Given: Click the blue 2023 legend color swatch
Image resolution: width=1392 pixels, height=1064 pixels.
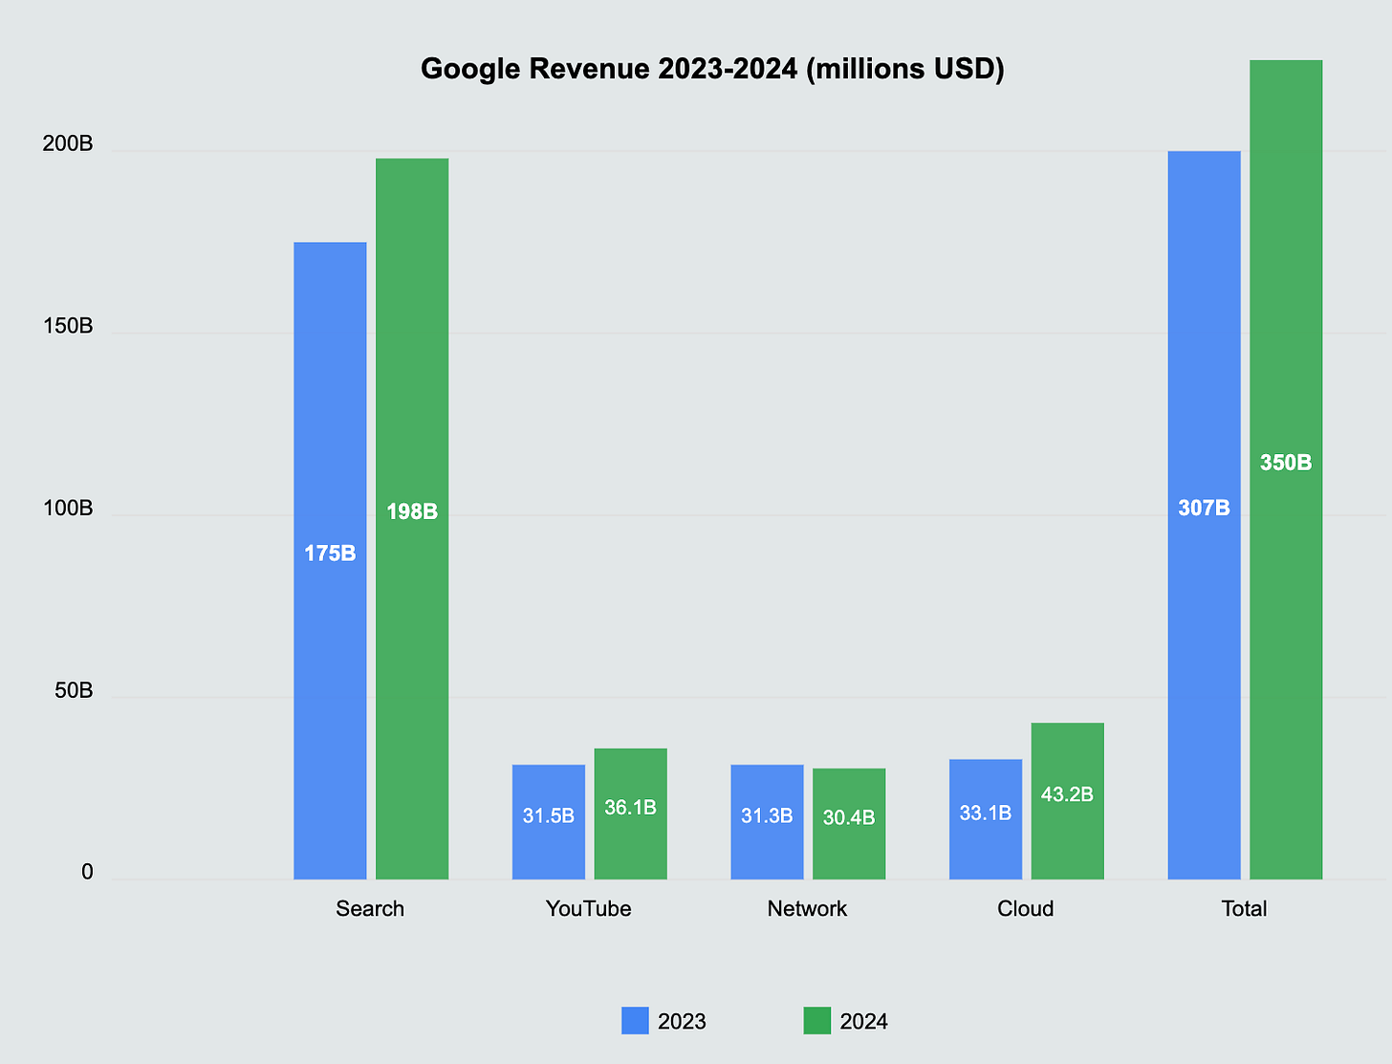Looking at the screenshot, I should click(634, 1021).
